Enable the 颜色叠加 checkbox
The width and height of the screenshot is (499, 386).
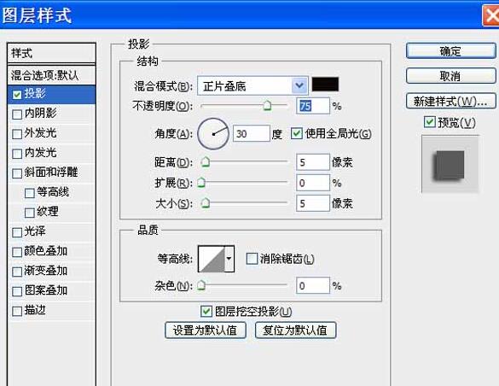17,252
